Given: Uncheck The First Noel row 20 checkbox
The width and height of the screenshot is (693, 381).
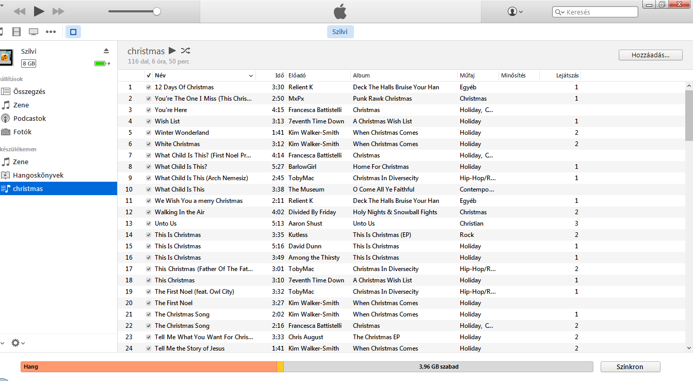Looking at the screenshot, I should [x=149, y=303].
